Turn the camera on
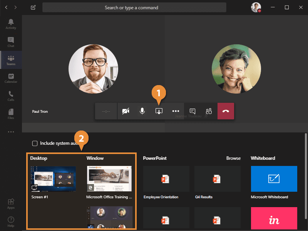 tap(126, 111)
